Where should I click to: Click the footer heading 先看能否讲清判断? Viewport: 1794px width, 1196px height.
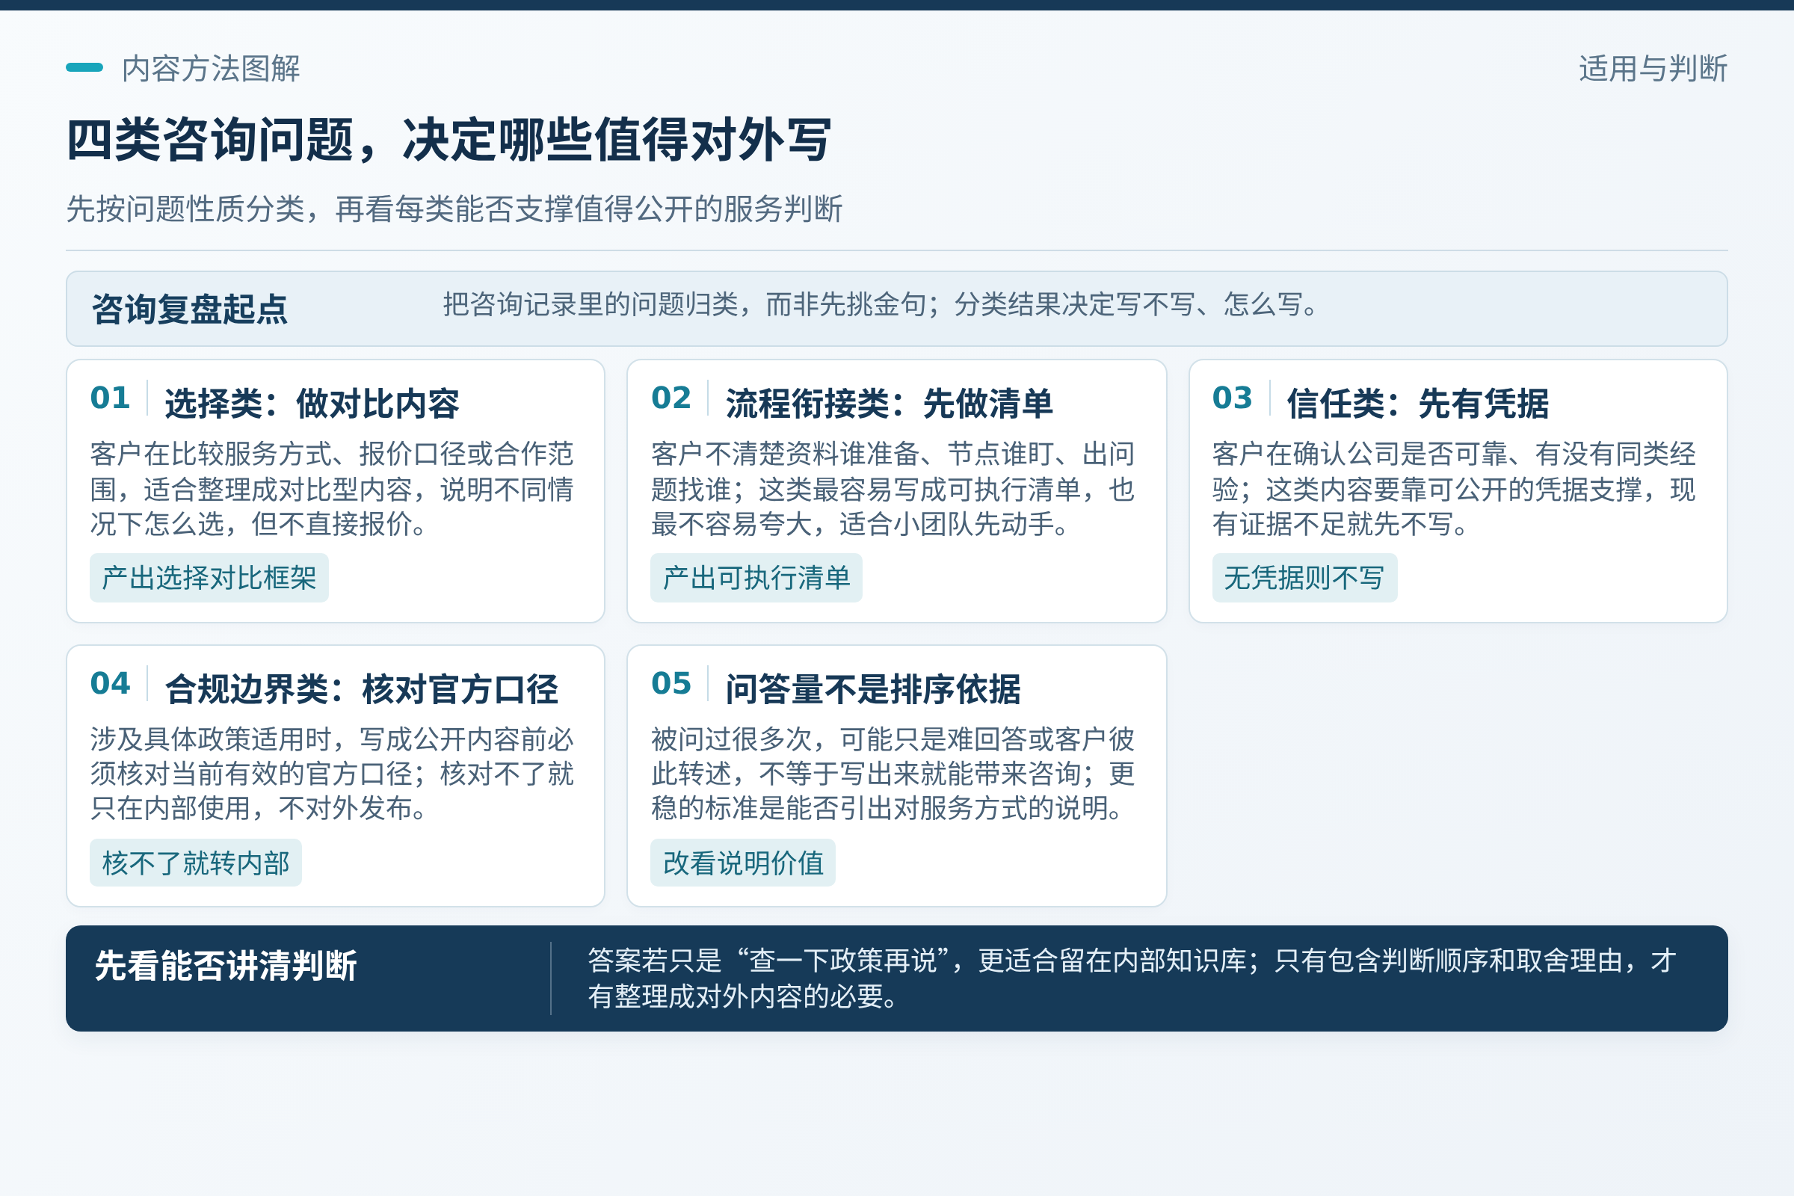pos(226,966)
